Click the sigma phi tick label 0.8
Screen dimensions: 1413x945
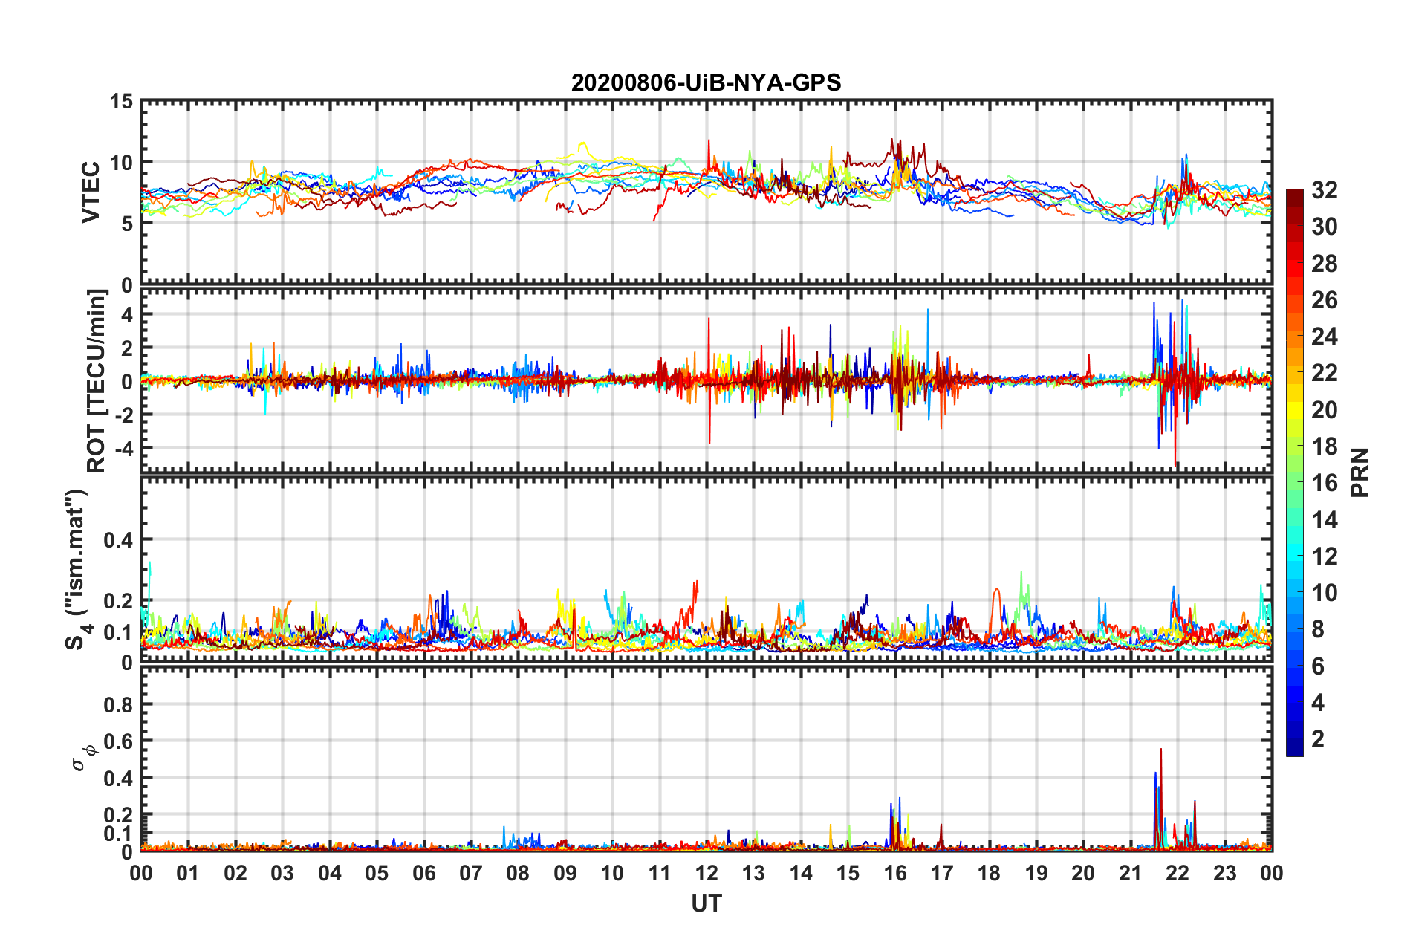click(x=118, y=704)
